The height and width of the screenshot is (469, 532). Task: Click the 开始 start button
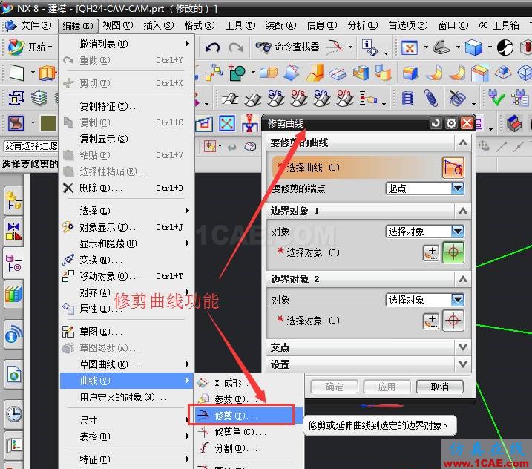pos(30,47)
